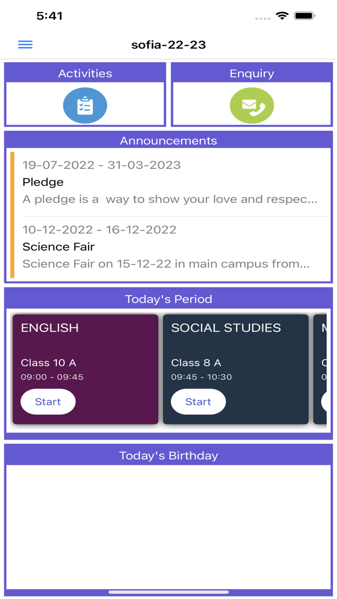This screenshot has width=337, height=599.
Task: Tap the Activities clipboard icon
Action: [x=85, y=105]
